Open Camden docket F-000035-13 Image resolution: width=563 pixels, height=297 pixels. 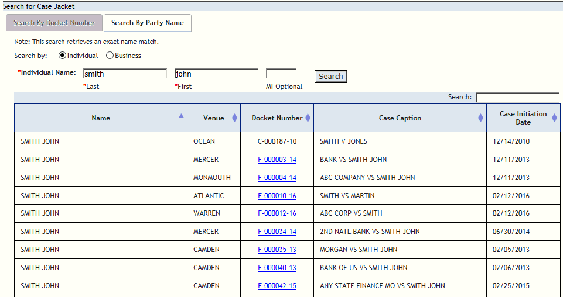(277, 250)
